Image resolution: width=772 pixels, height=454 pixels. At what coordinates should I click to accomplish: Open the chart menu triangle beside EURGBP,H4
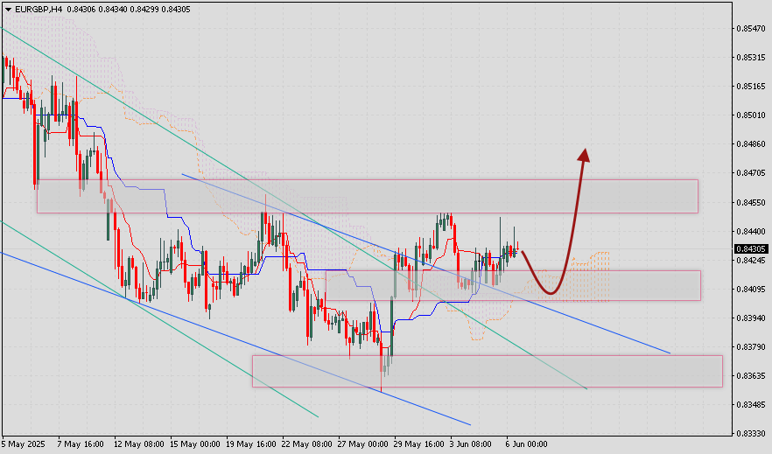(8, 10)
